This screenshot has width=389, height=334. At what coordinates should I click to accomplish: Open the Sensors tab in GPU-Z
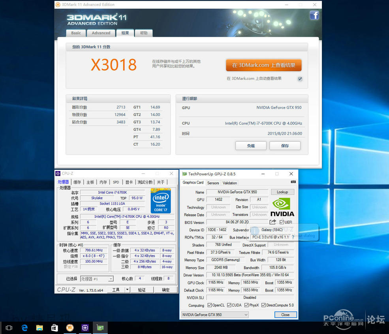click(213, 183)
